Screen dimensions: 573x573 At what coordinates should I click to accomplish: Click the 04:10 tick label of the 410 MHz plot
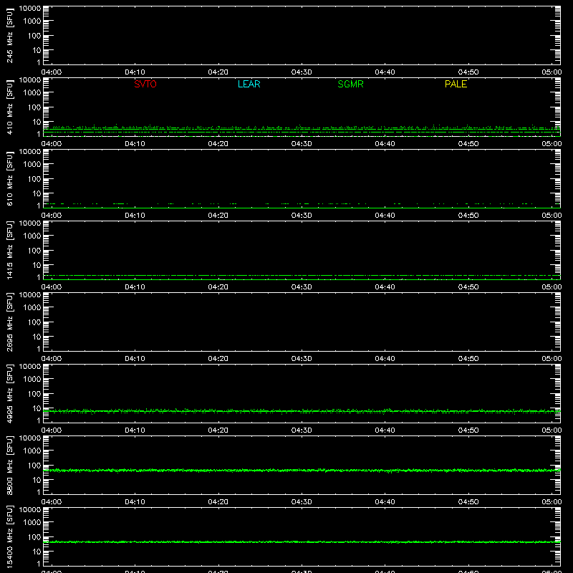click(x=135, y=144)
